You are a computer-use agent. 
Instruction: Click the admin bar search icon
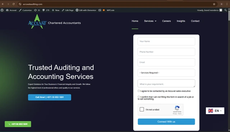coord(226,10)
